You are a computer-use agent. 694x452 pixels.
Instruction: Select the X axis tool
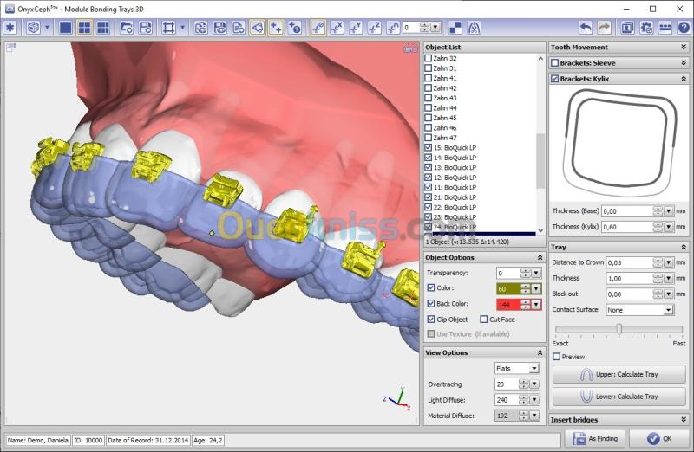[x=337, y=28]
